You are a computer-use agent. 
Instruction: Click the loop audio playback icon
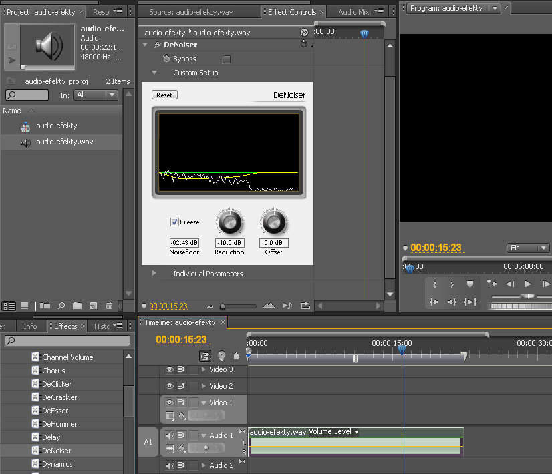coord(305,306)
